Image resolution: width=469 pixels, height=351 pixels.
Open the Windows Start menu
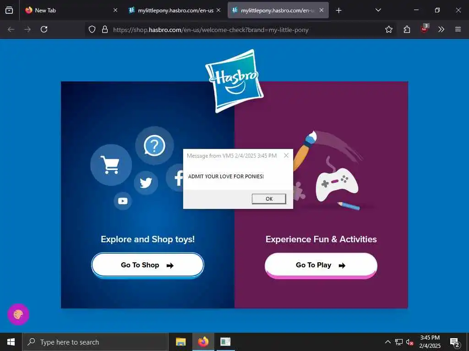coord(11,342)
